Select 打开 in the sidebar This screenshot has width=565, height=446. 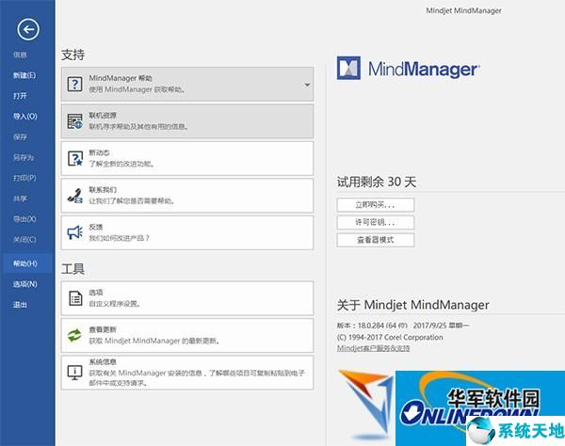click(x=20, y=96)
